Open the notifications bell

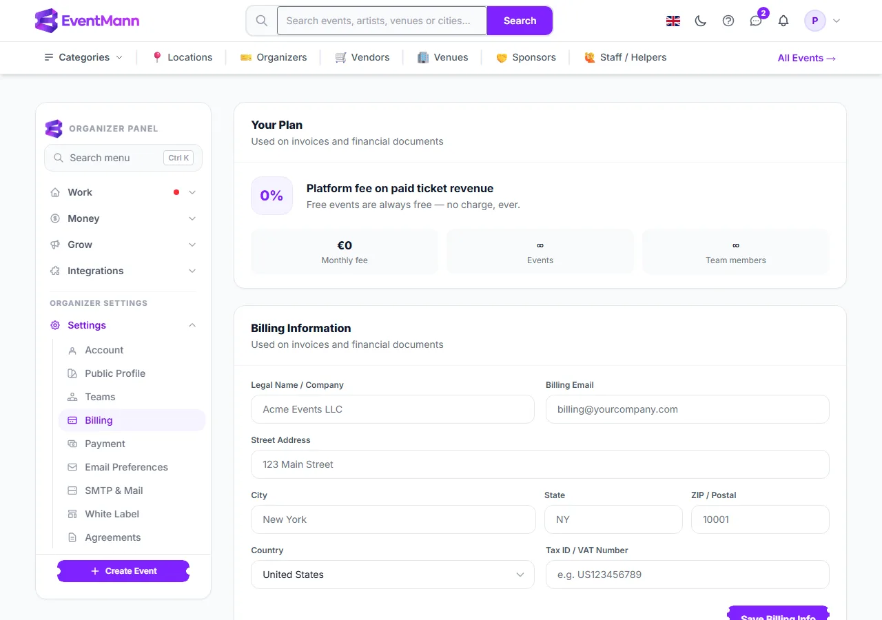click(783, 21)
